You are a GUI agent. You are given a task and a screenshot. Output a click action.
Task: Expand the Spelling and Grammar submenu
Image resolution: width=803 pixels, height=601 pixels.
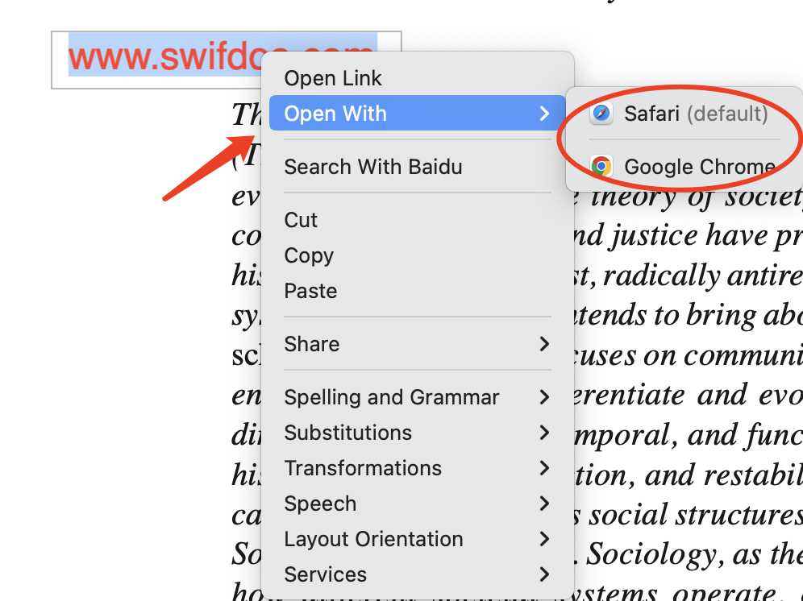click(x=392, y=396)
